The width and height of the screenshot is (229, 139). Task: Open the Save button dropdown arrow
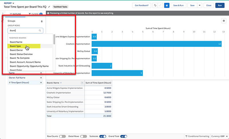200,5
